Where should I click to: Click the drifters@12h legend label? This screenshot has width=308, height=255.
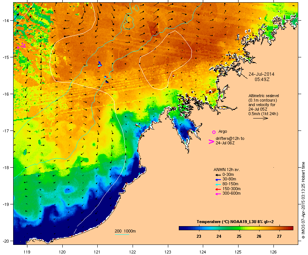[x=230, y=138]
